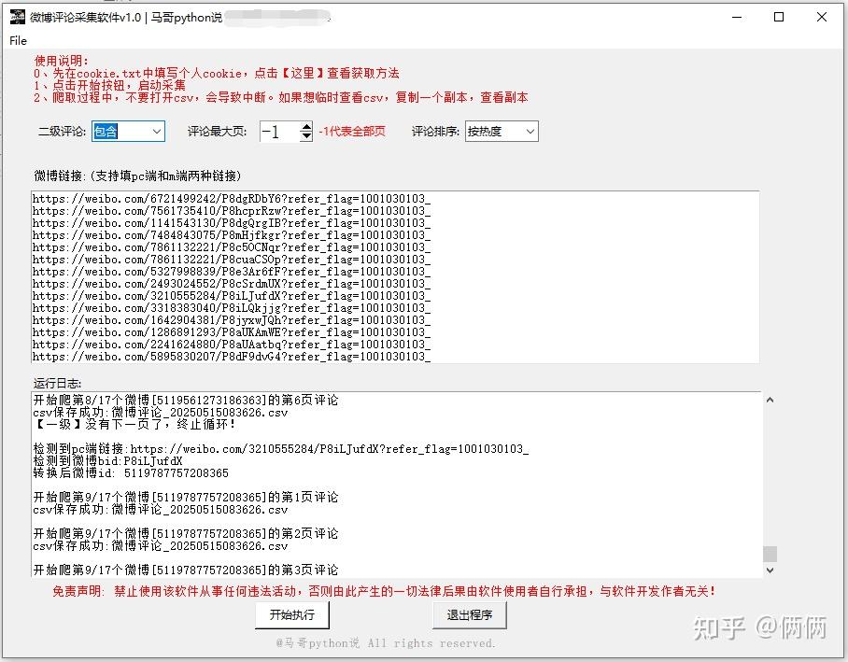Click the 评论排序: label
Viewport: 848px width, 662px height.
[435, 132]
